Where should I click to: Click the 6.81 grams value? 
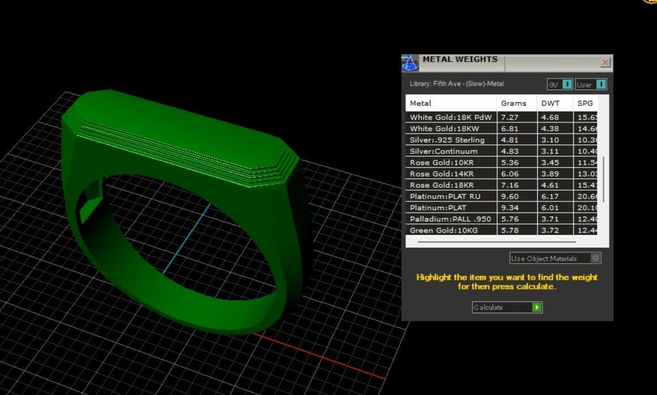coord(509,129)
